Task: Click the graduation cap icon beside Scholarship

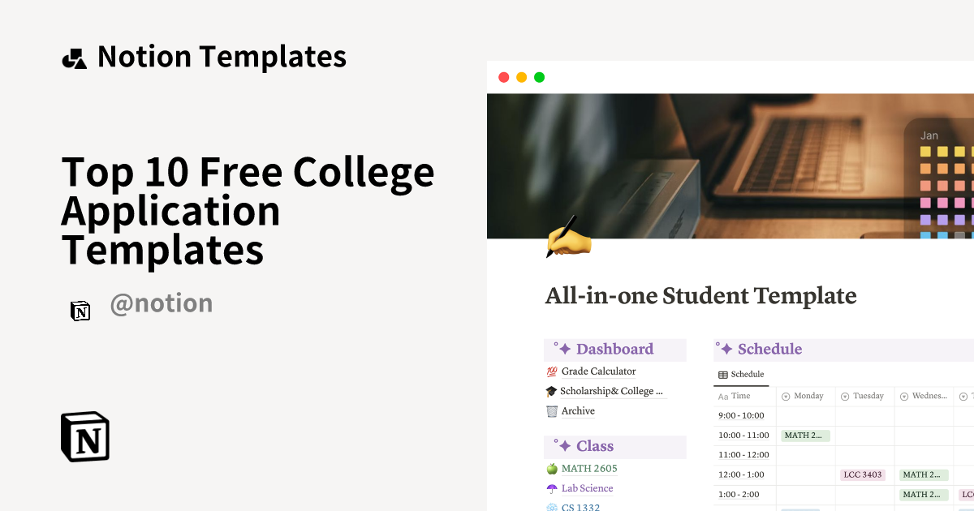Action: pyautogui.click(x=552, y=391)
